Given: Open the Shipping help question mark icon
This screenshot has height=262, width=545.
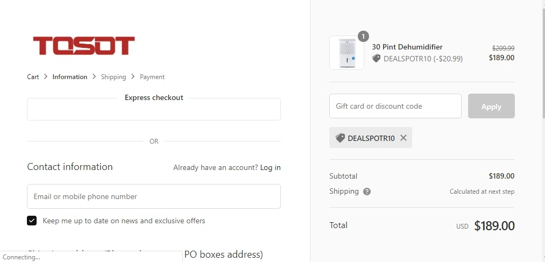Looking at the screenshot, I should 367,192.
